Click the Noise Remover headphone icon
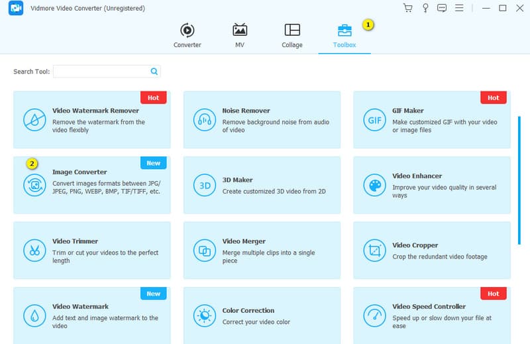The image size is (530, 344). coord(203,120)
